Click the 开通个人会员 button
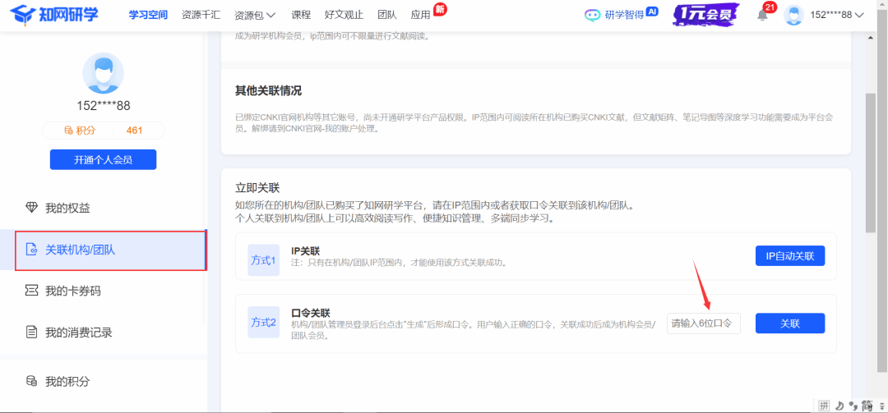 (103, 159)
